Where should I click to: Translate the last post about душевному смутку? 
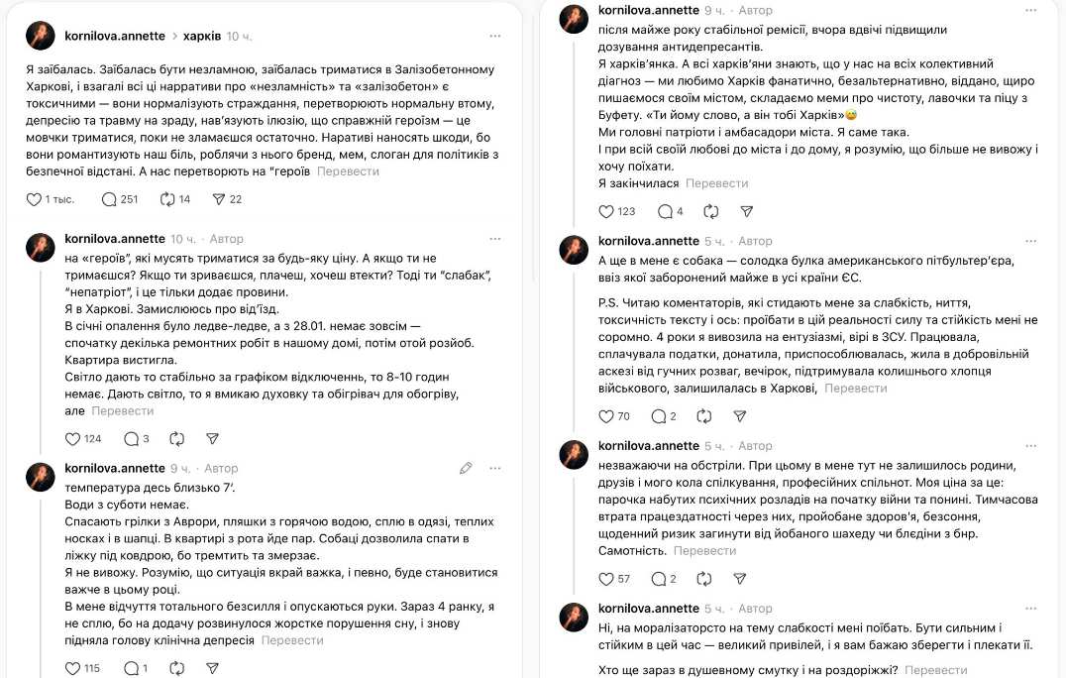point(935,670)
